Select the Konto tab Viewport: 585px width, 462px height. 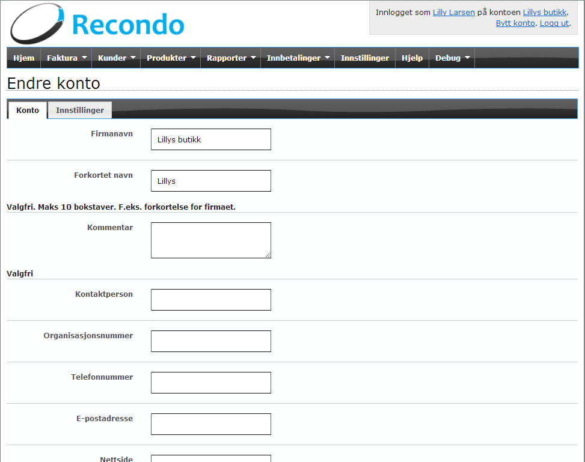(x=28, y=111)
